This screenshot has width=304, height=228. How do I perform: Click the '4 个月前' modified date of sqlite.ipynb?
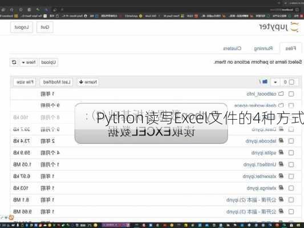[50, 153]
